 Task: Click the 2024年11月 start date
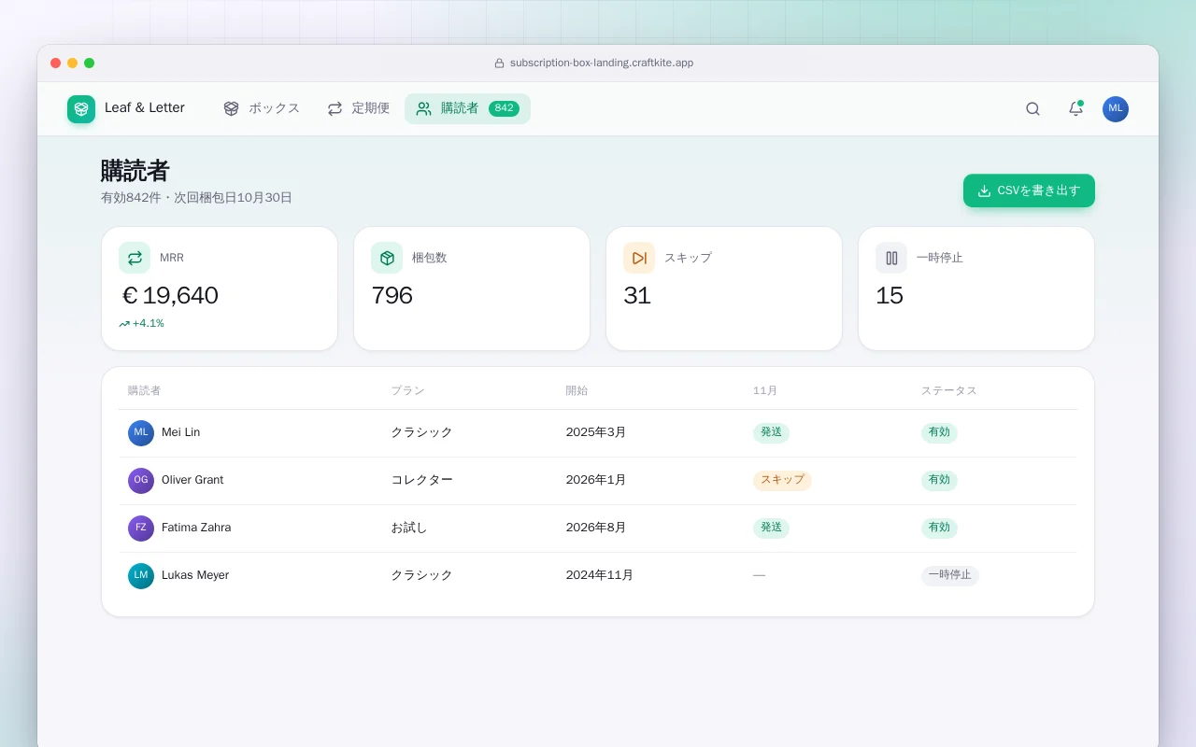(599, 575)
